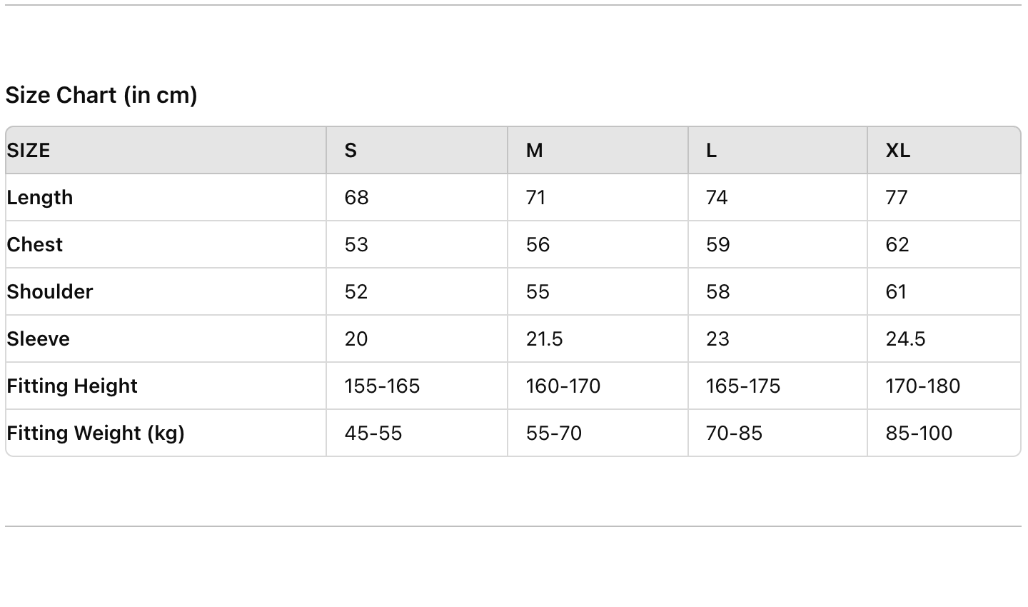The image size is (1028, 607).
Task: Click the Chest row label
Action: pyautogui.click(x=35, y=244)
